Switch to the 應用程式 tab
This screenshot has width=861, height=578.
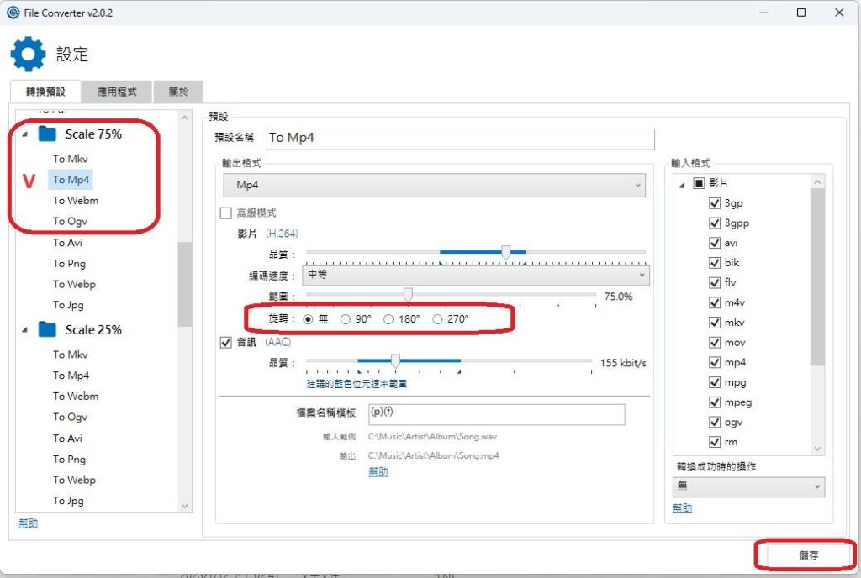(117, 92)
